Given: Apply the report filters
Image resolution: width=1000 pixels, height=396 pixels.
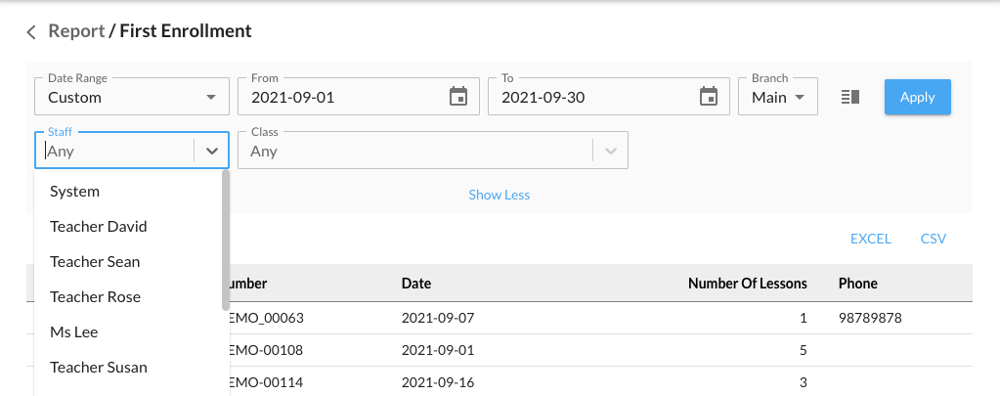Looking at the screenshot, I should pos(917,97).
